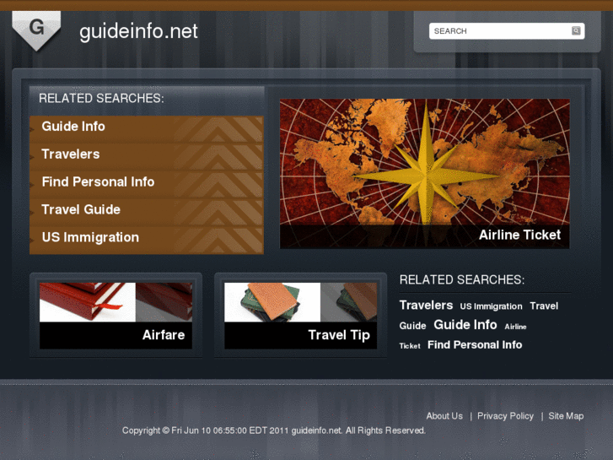Choose Travel Guide from related searches
The image size is (613, 460).
click(147, 210)
